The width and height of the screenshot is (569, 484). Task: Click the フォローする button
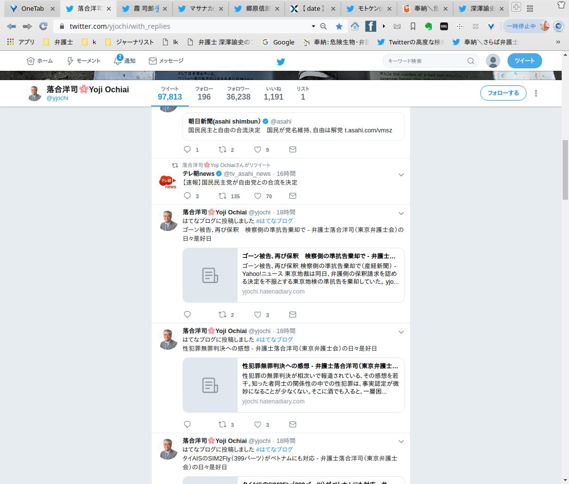click(x=503, y=93)
